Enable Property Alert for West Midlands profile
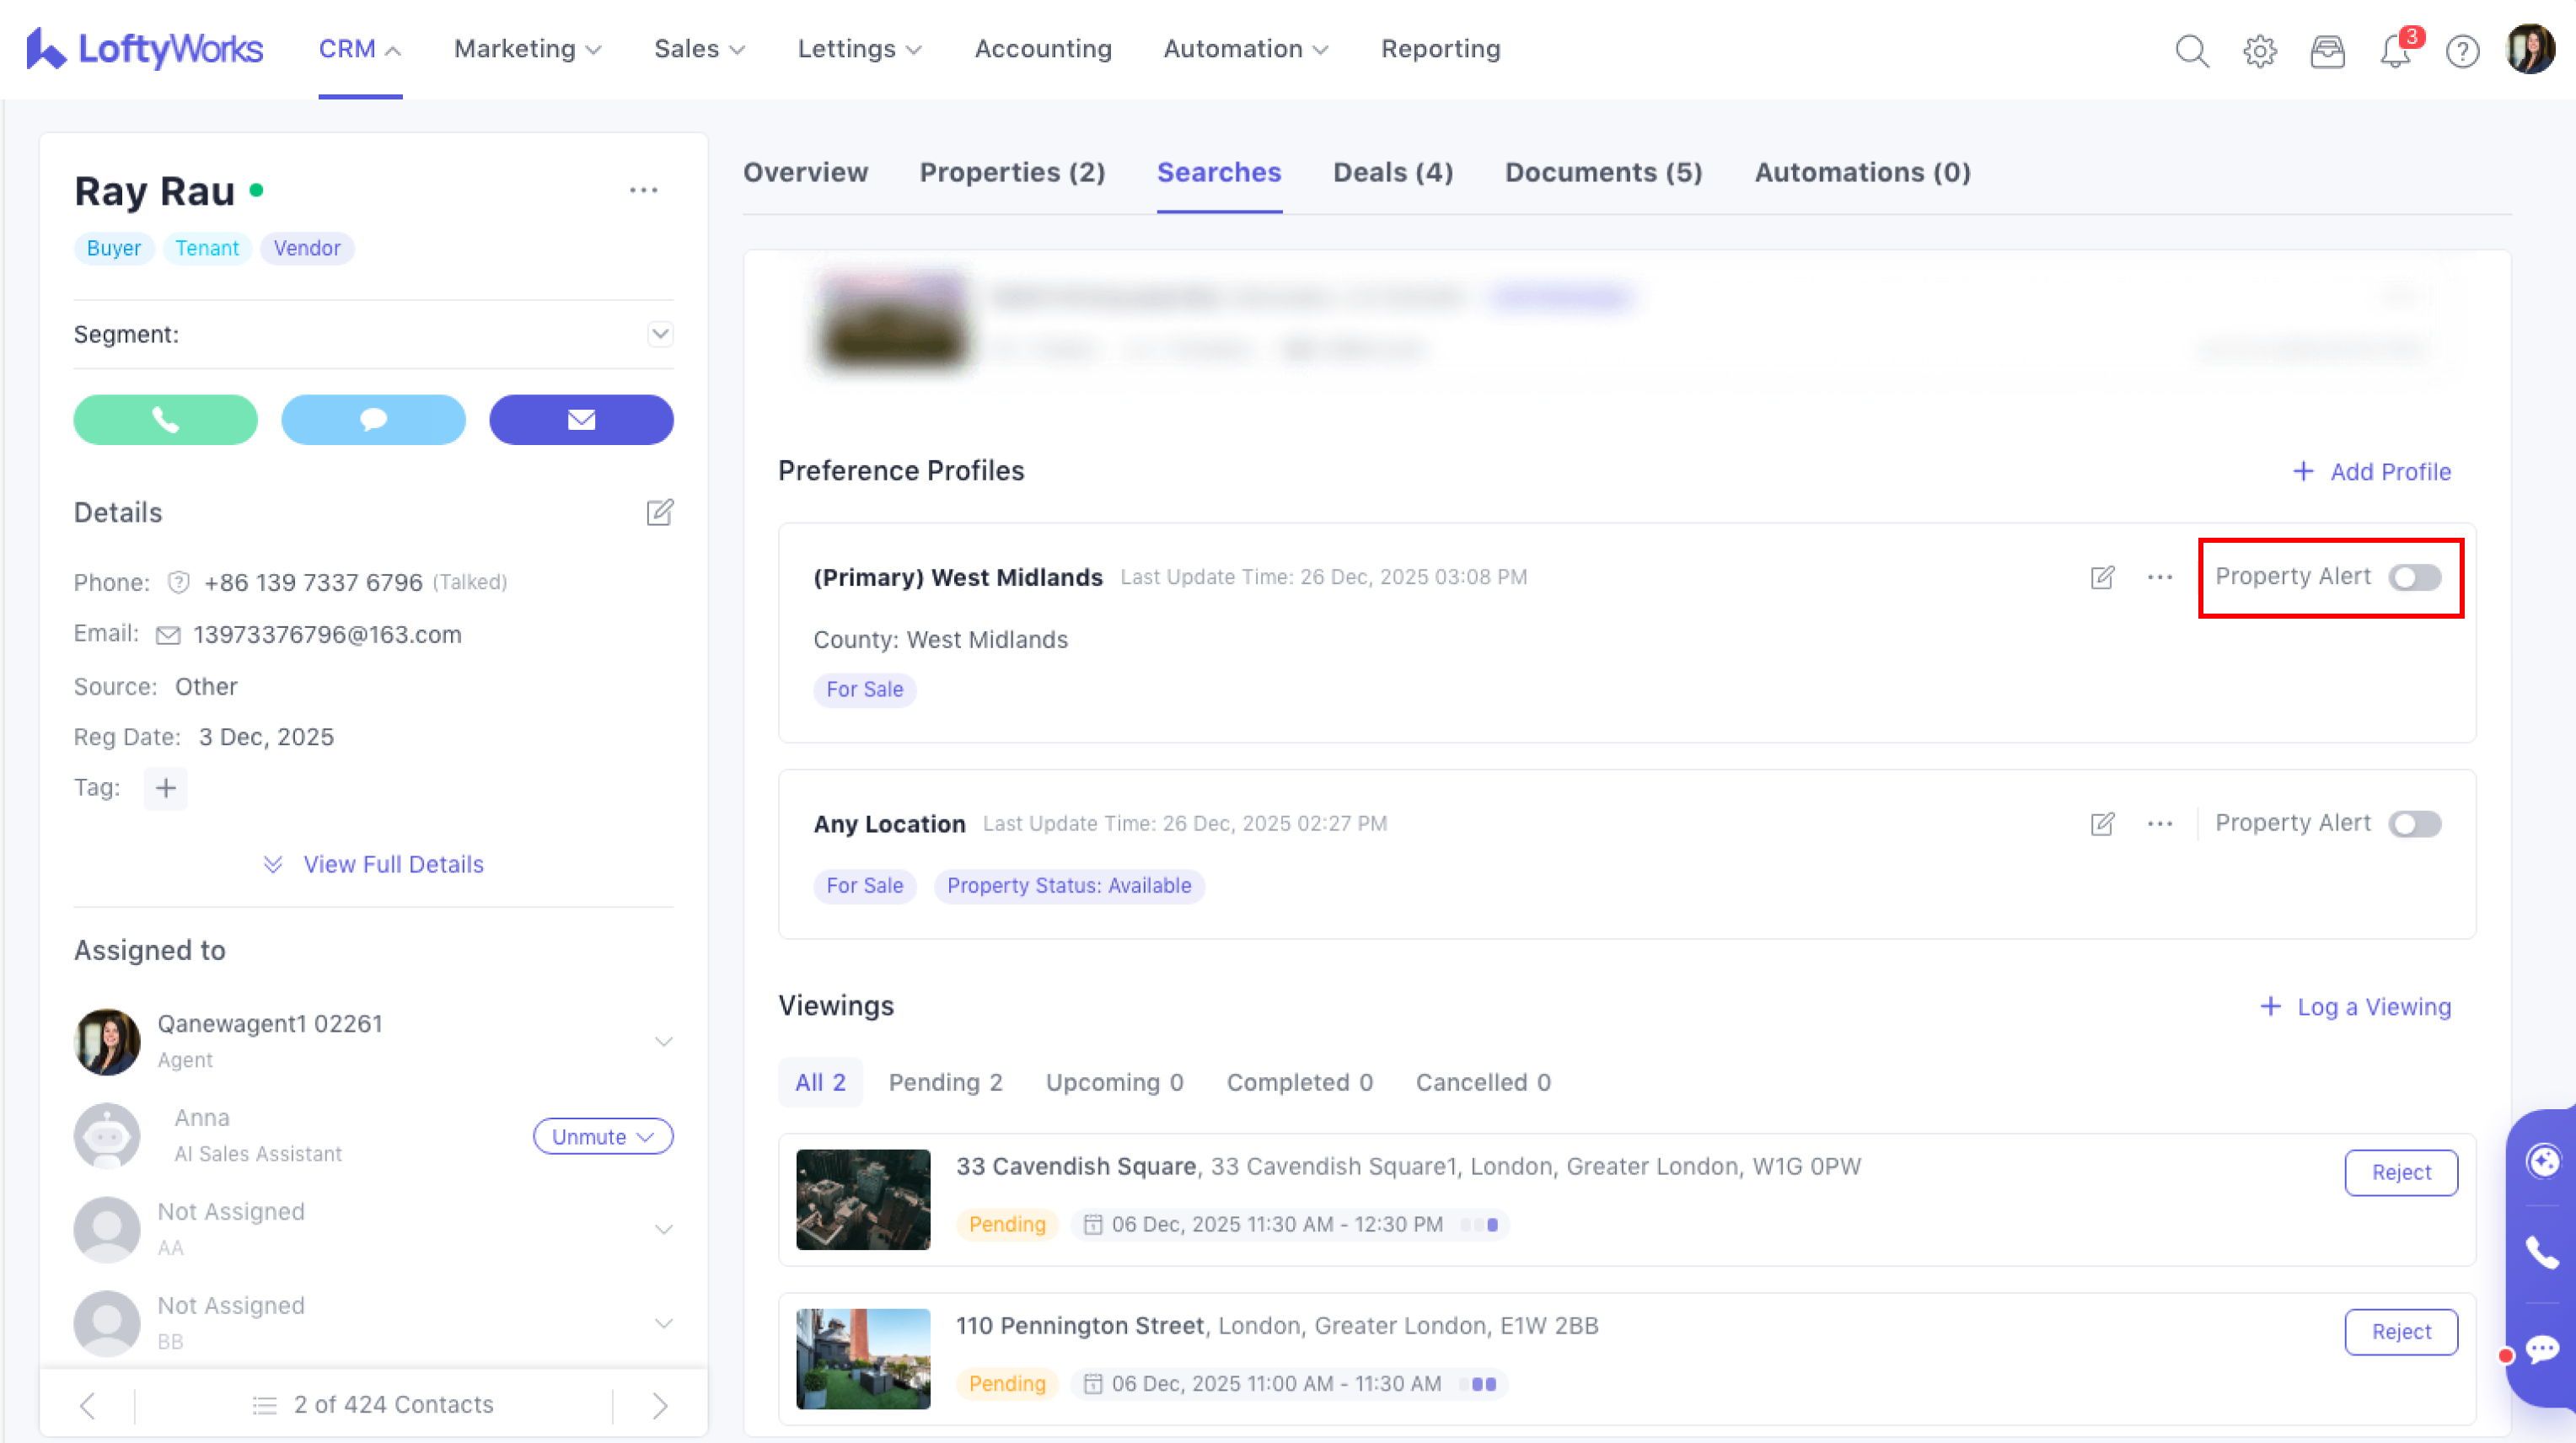This screenshot has width=2576, height=1443. pyautogui.click(x=2415, y=578)
